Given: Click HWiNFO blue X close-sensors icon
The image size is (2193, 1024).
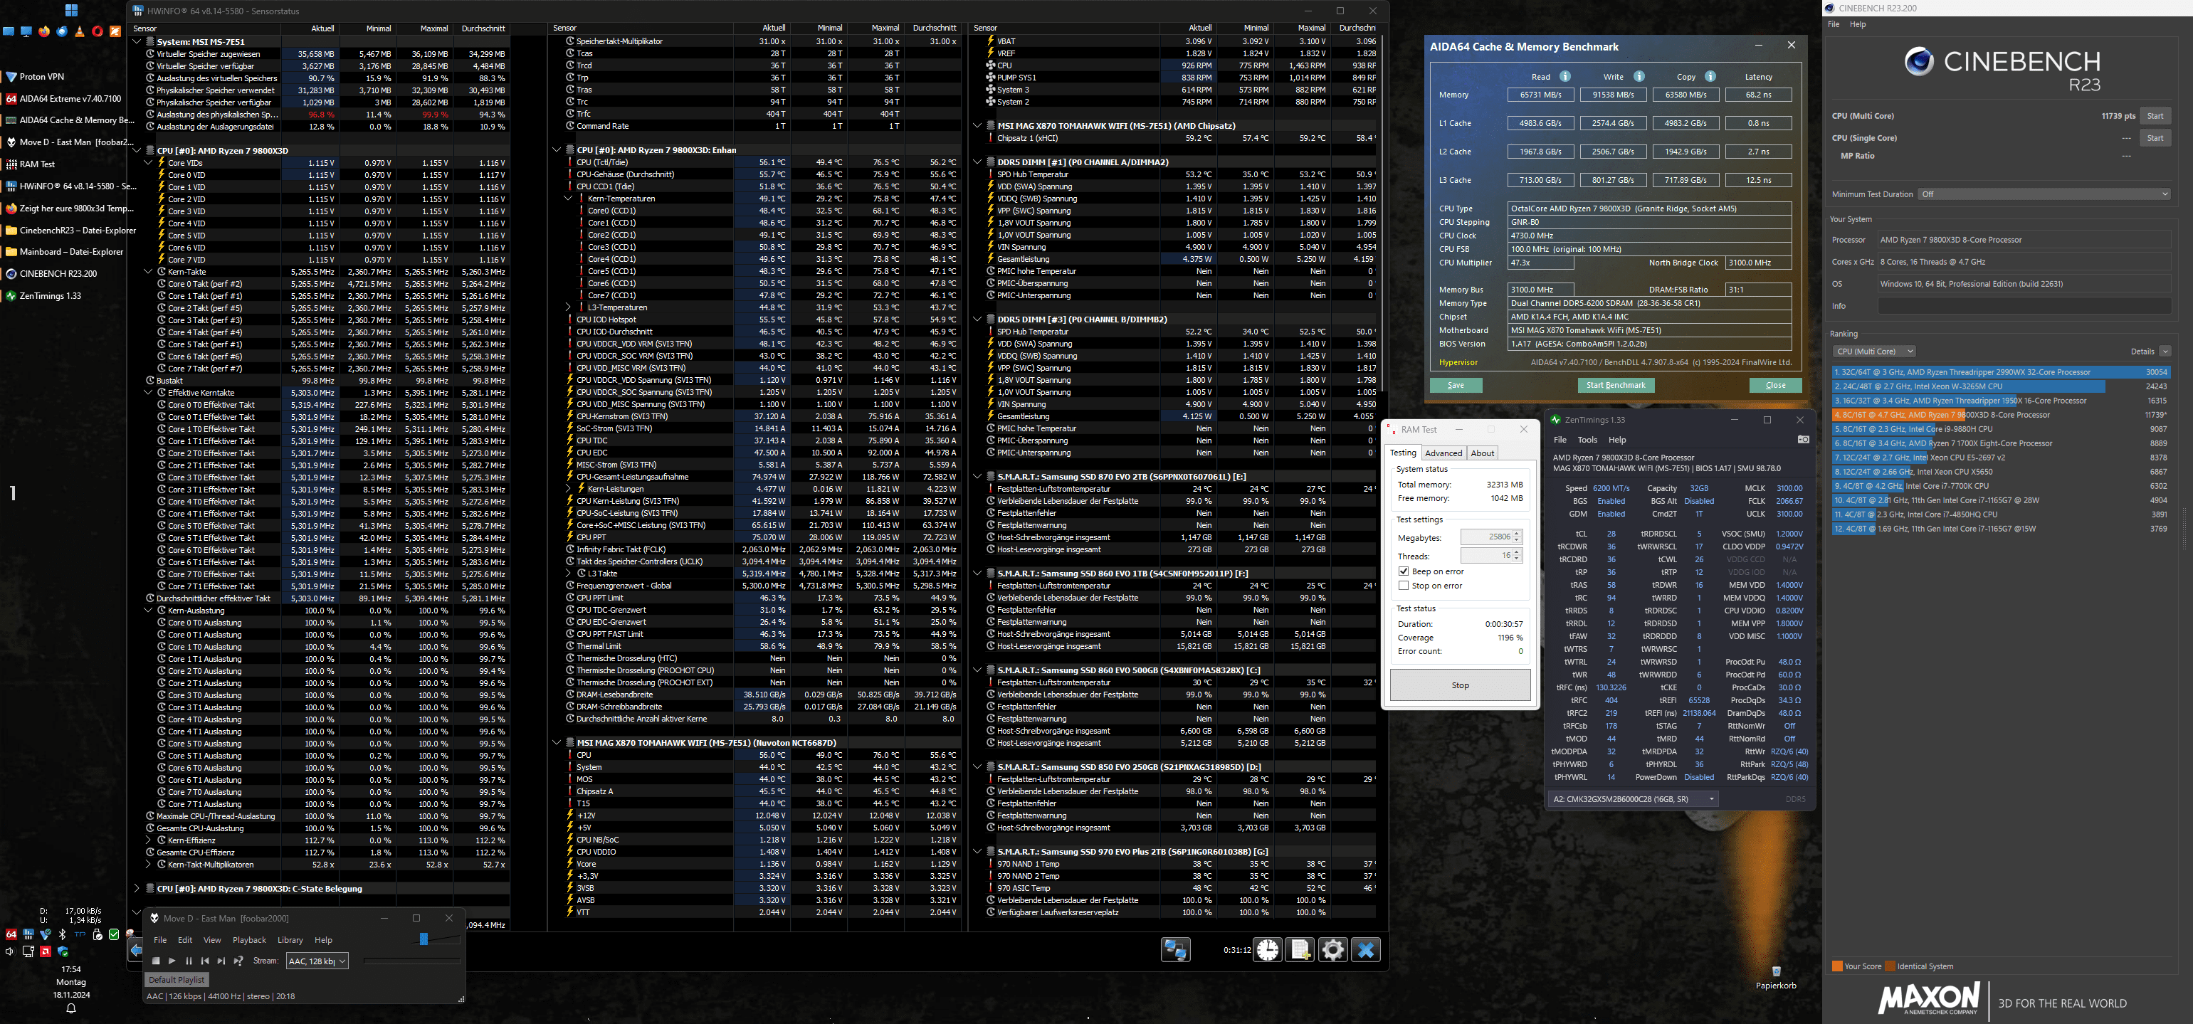Looking at the screenshot, I should point(1365,950).
